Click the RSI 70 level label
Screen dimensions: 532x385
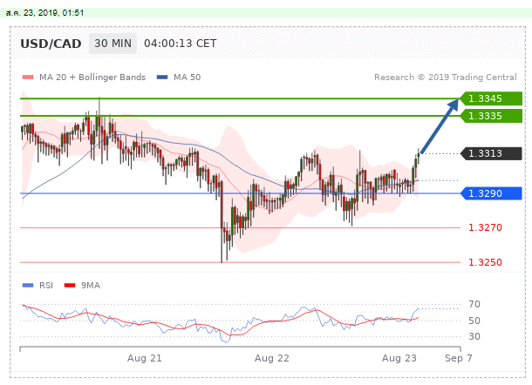click(474, 304)
